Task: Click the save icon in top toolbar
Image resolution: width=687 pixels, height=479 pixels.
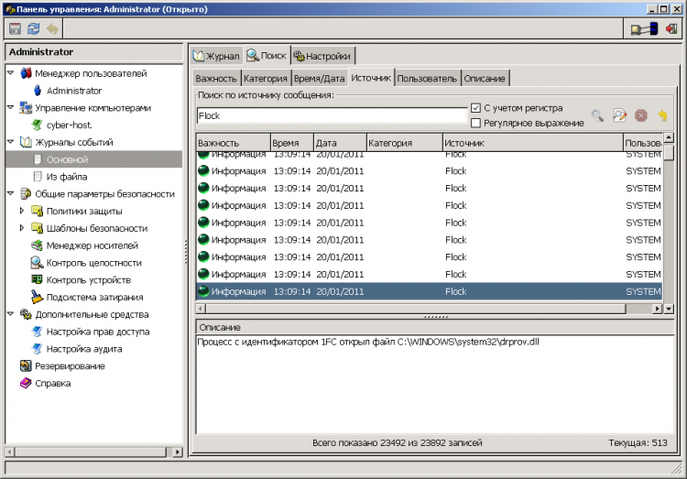Action: click(x=15, y=29)
